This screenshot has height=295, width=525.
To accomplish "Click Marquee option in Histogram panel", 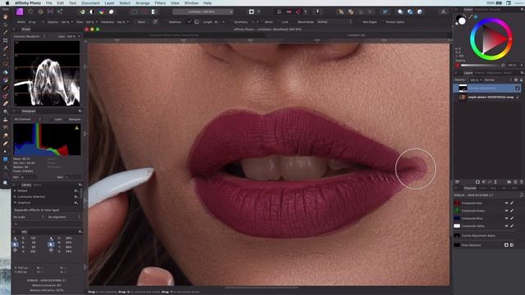I will pyautogui.click(x=75, y=120).
